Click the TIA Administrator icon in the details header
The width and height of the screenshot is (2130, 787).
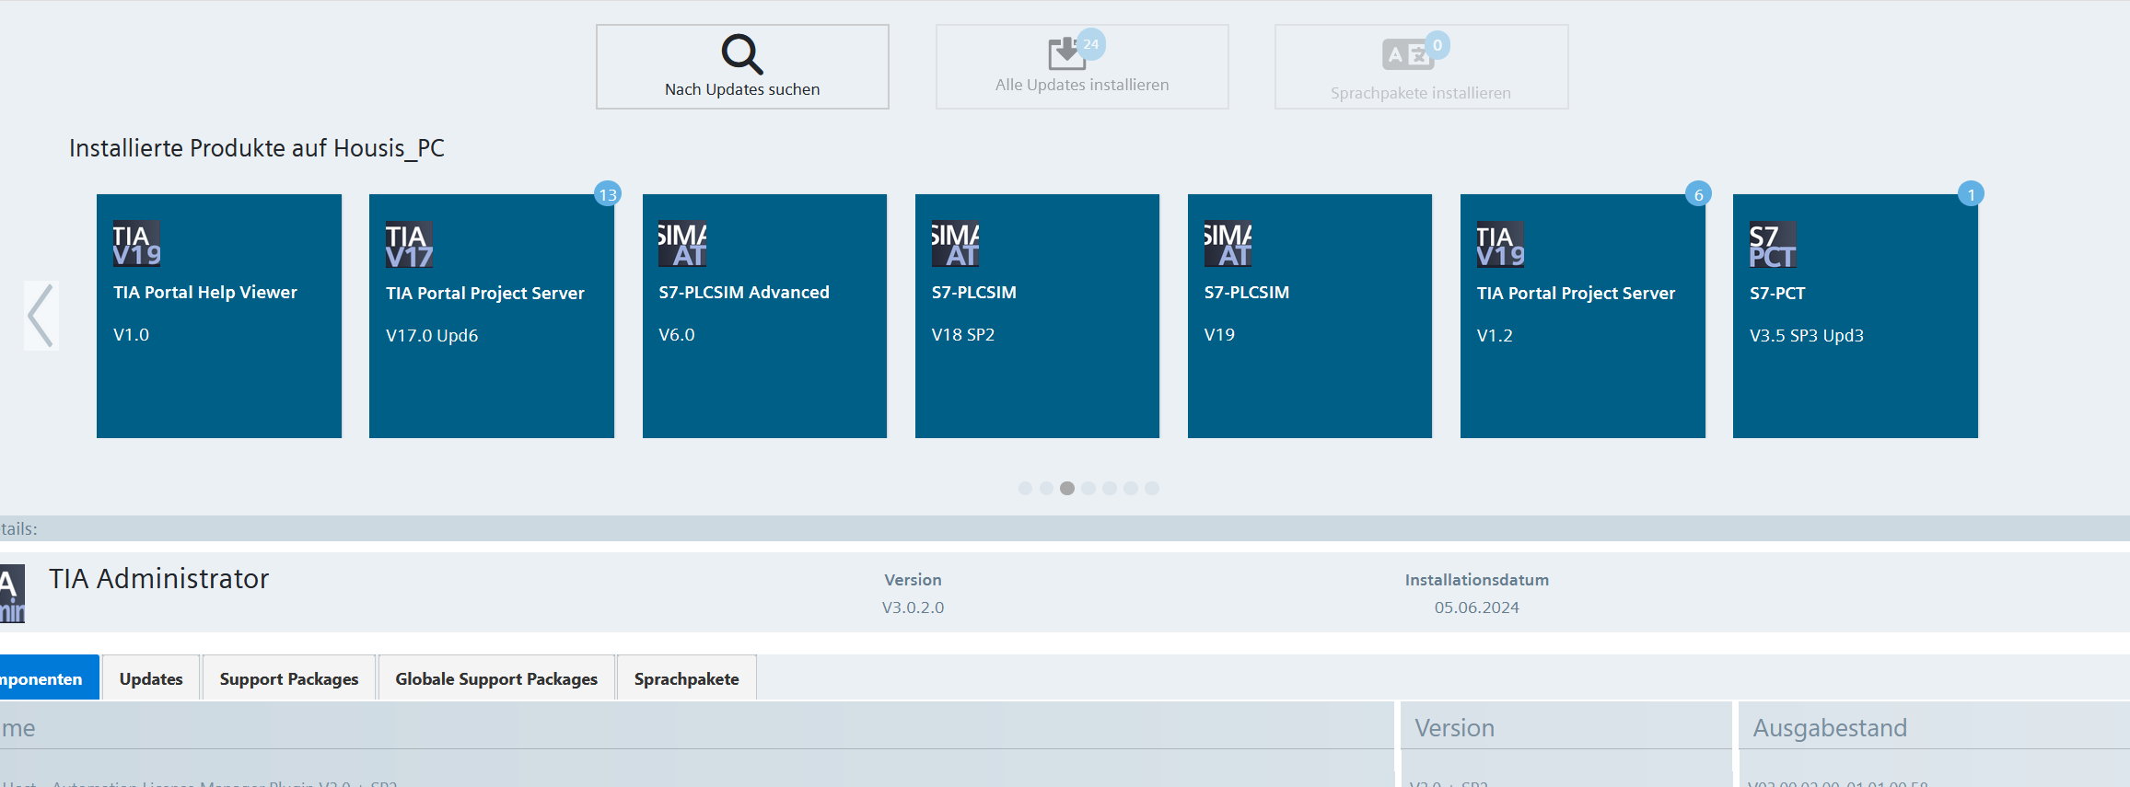(12, 595)
